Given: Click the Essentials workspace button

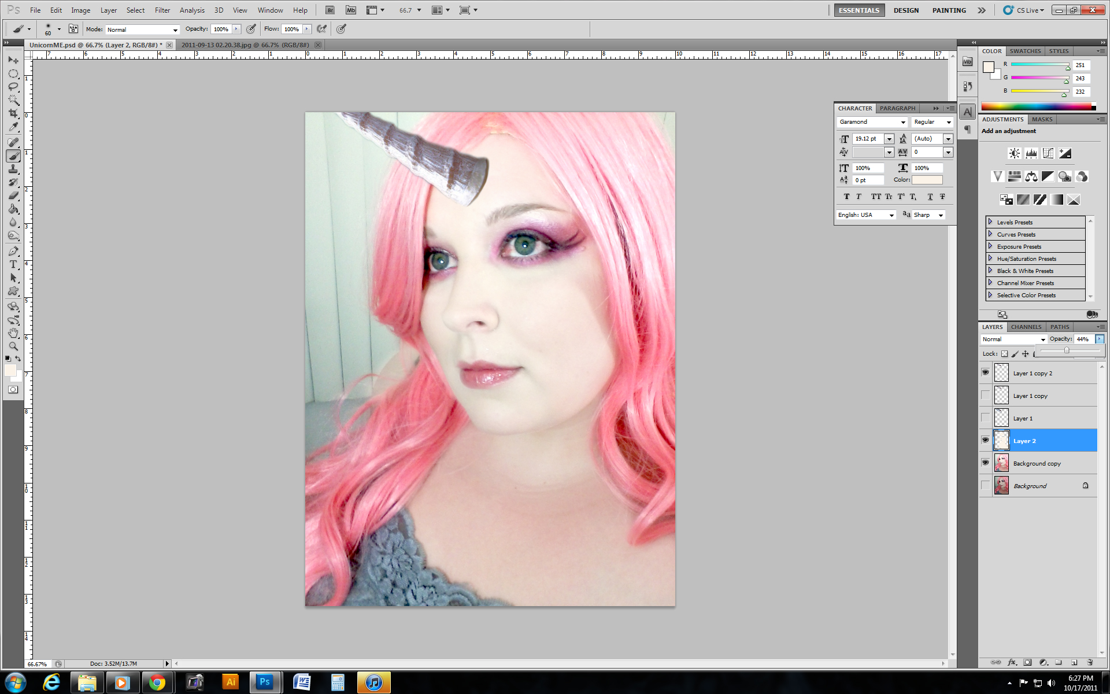Looking at the screenshot, I should [x=859, y=10].
